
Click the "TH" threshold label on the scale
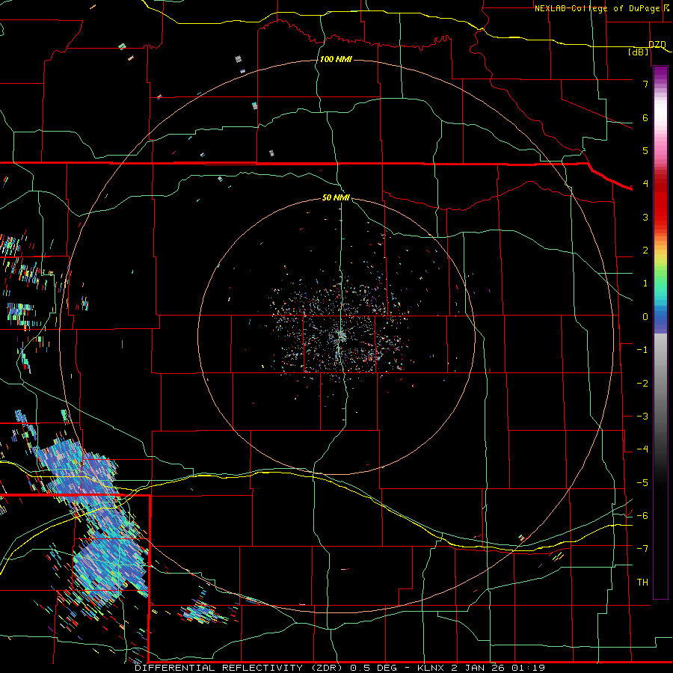coord(642,583)
